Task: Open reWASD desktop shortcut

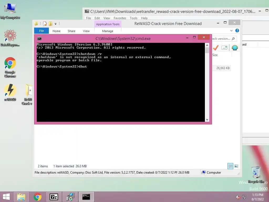Action: click(10, 92)
